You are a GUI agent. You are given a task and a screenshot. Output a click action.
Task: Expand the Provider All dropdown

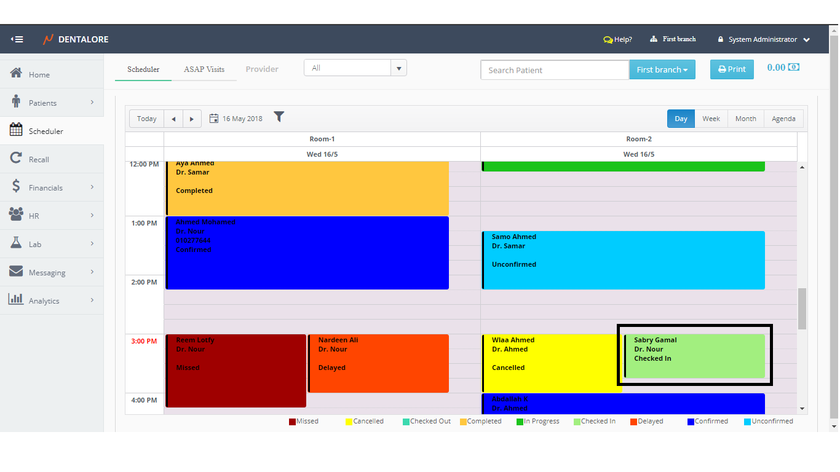398,68
